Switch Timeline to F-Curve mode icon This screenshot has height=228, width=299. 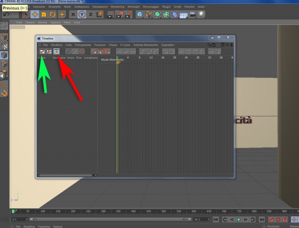point(49,51)
